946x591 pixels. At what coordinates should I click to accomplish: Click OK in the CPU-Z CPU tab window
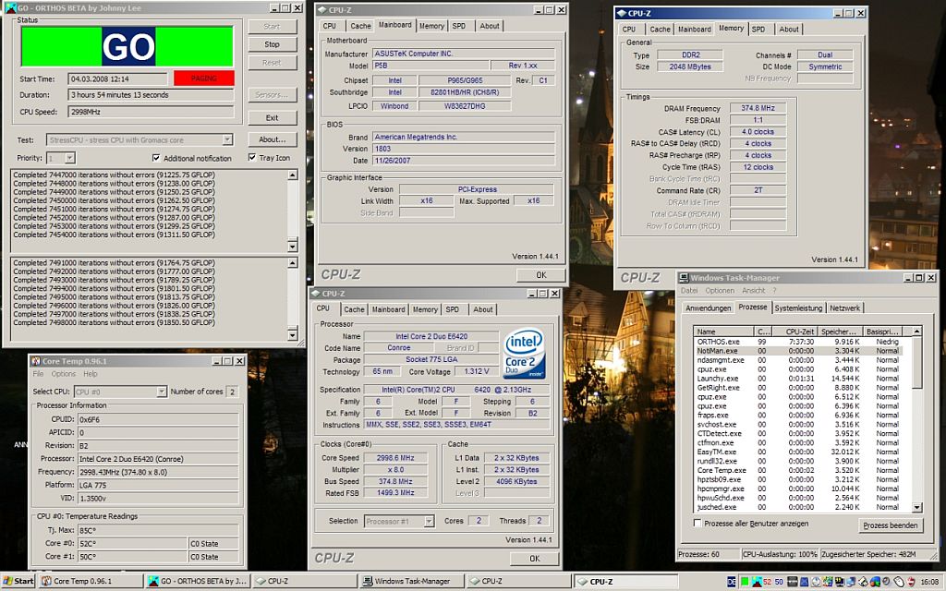coord(535,559)
